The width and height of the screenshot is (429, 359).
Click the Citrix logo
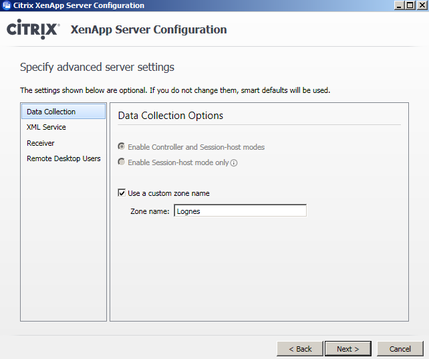(33, 29)
